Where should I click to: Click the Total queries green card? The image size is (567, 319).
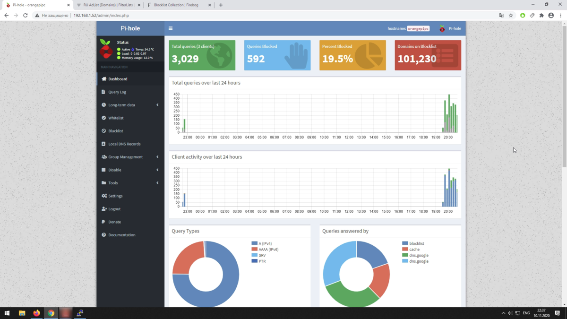[x=202, y=55]
